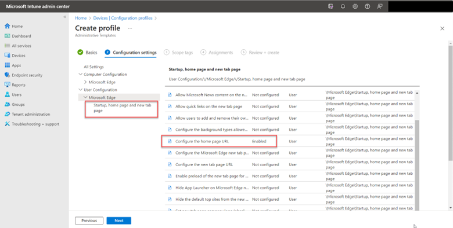
Task: Select All Settings in the tree
Action: pos(94,67)
